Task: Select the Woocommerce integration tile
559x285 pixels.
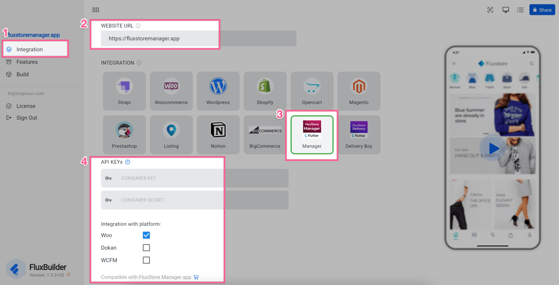Action: point(171,91)
